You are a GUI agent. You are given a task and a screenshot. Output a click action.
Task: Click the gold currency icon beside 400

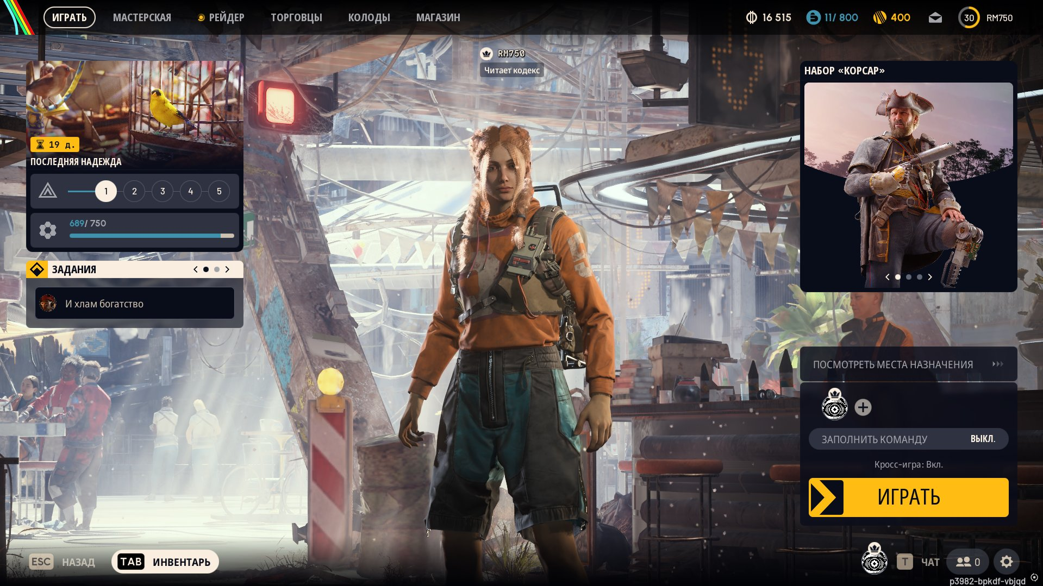click(879, 17)
